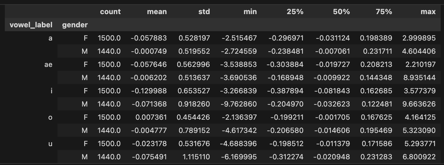This screenshot has width=444, height=165.
Task: Click the 'count' column header
Action: point(110,12)
